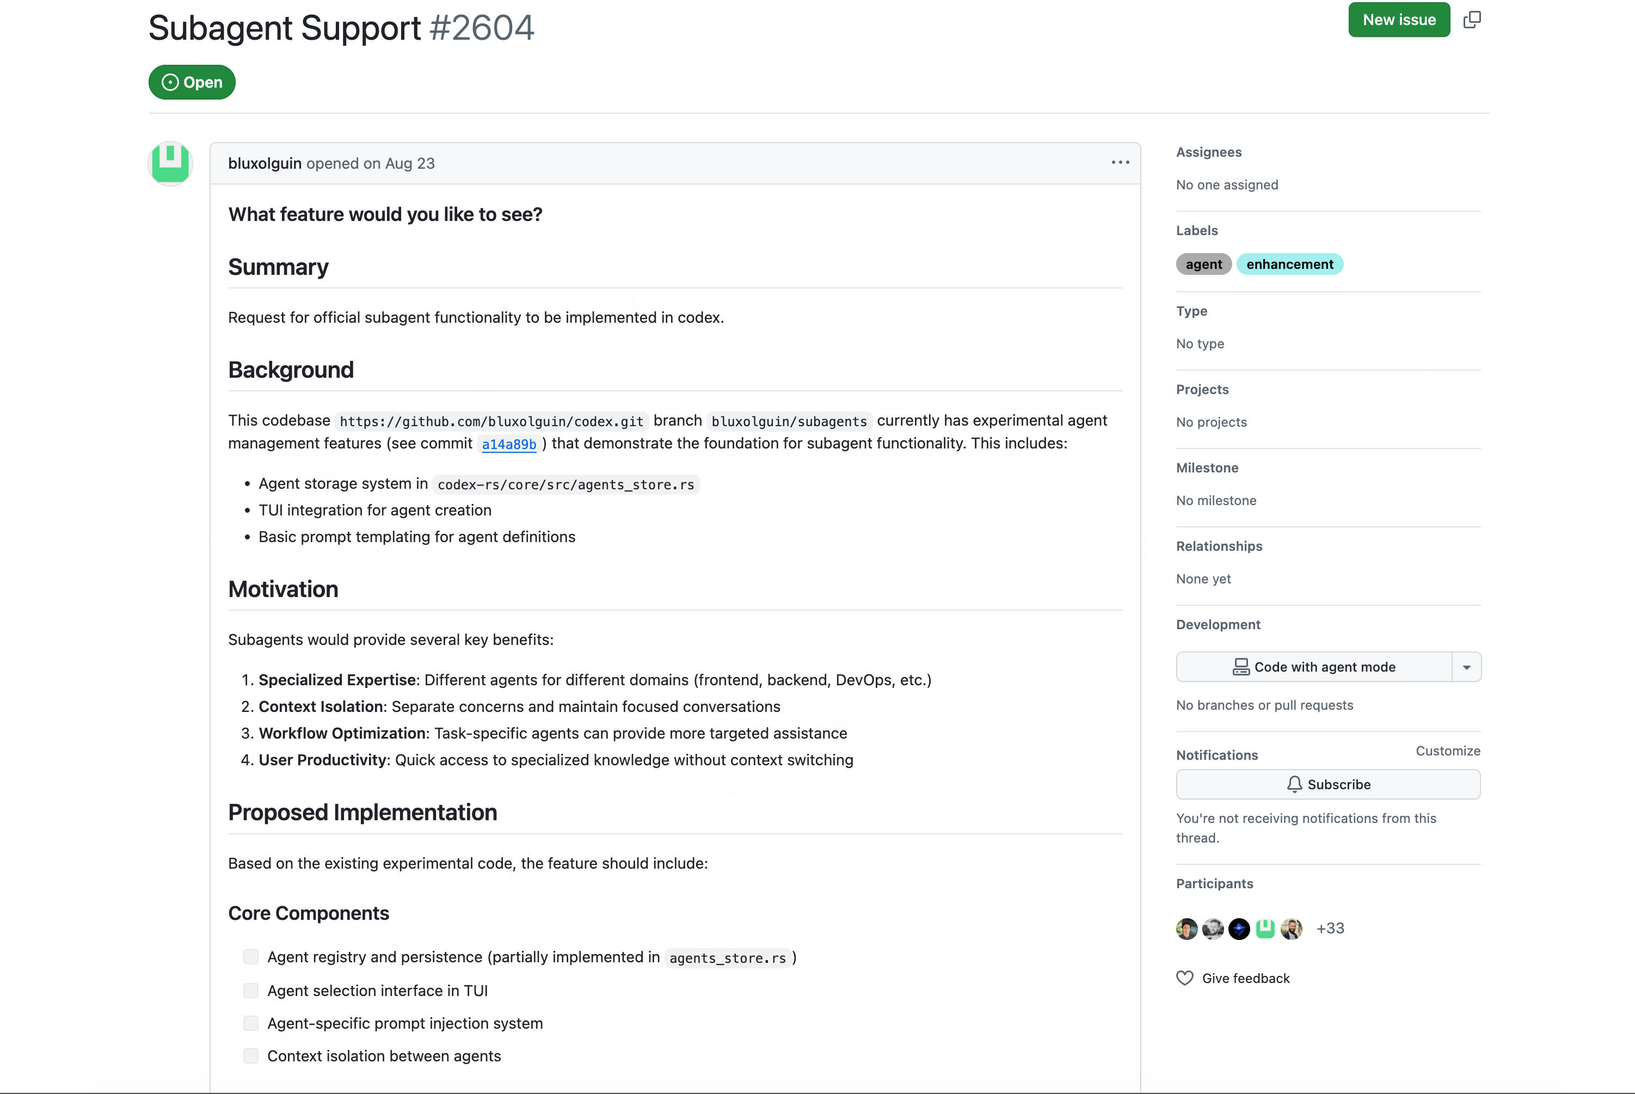Click the Subscribe notifications button
1635x1094 pixels.
tap(1328, 784)
